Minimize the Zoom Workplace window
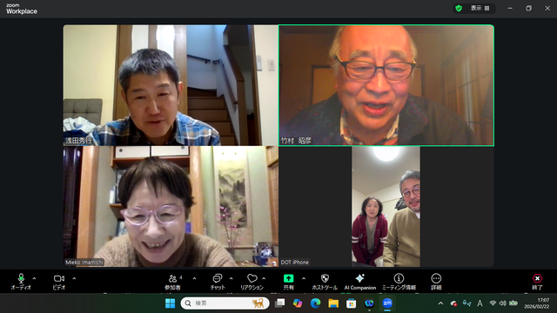The image size is (557, 313). click(x=510, y=8)
